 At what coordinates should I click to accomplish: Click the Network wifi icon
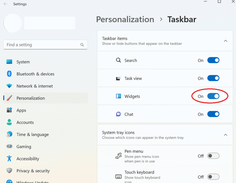(9, 86)
